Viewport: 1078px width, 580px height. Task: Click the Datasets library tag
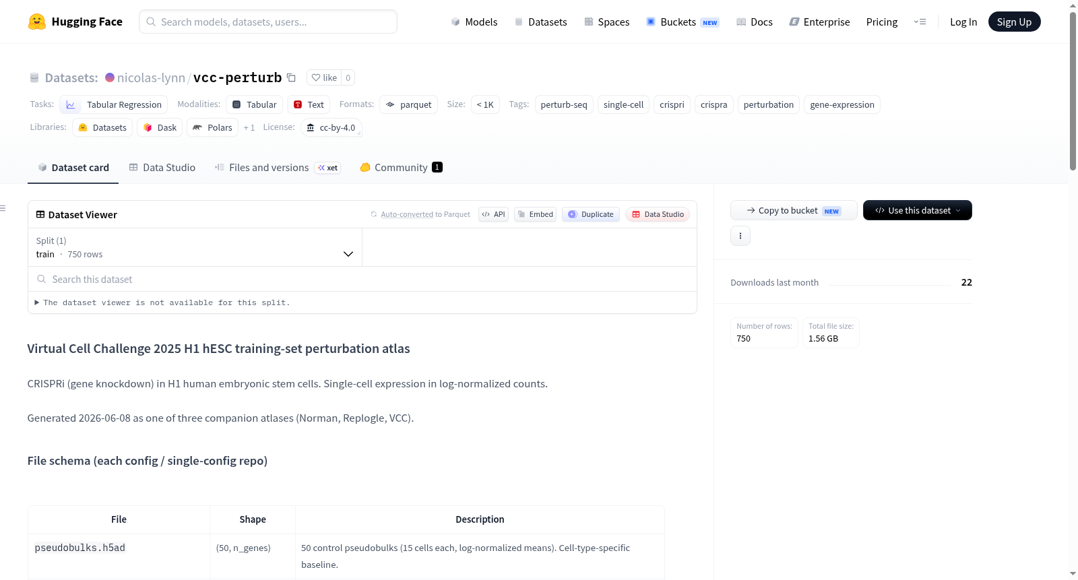coord(102,127)
